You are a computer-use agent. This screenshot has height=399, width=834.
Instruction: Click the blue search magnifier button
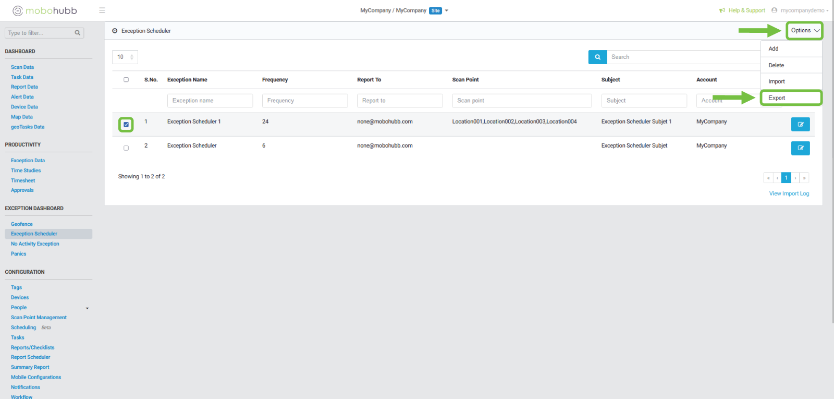pyautogui.click(x=597, y=57)
